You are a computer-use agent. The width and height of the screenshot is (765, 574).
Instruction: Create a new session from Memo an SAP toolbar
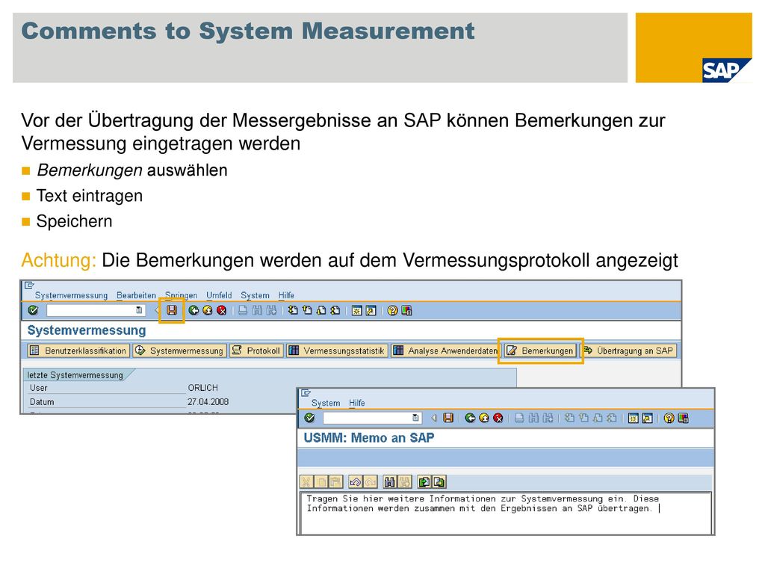(634, 418)
